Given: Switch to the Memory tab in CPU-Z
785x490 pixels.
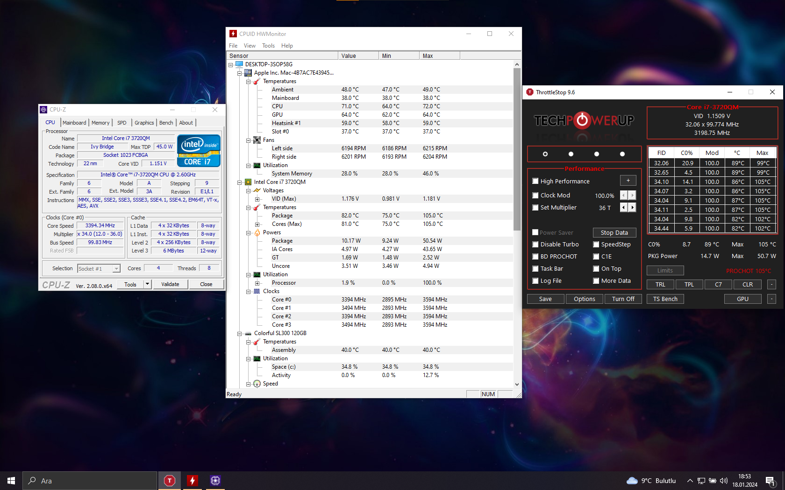Looking at the screenshot, I should (x=100, y=123).
